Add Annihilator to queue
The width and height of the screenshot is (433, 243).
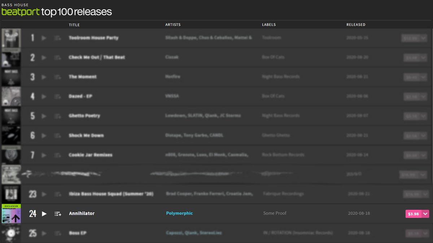click(58, 213)
